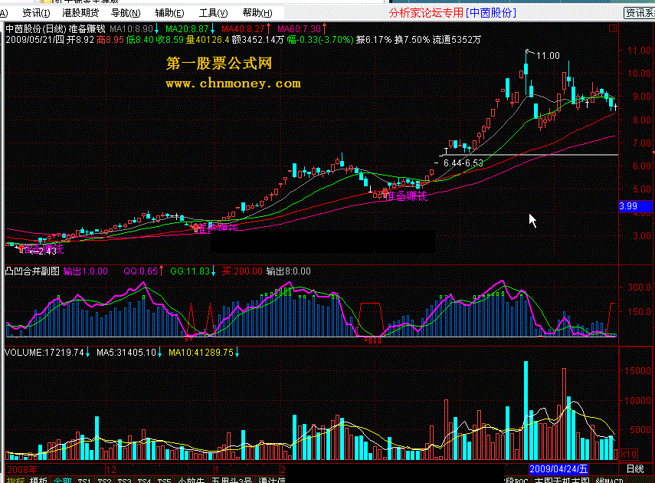Open the 工具(V) menu

(214, 13)
